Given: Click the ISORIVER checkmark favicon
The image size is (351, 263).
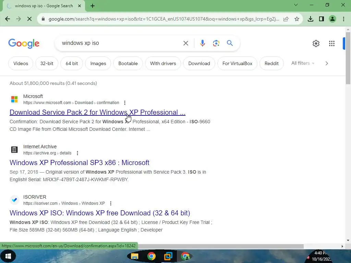Looking at the screenshot, I should pos(14,200).
